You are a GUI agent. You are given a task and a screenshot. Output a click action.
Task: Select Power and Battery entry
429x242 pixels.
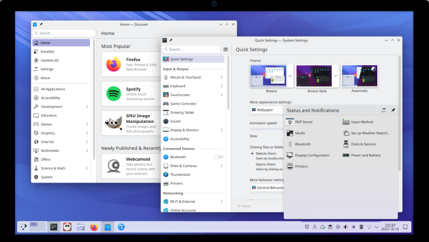[365, 155]
